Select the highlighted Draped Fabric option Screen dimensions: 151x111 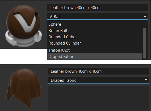[95, 57]
